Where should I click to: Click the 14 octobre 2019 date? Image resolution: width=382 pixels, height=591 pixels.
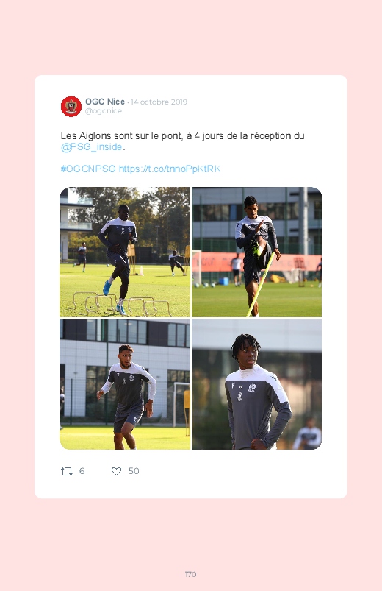point(159,102)
